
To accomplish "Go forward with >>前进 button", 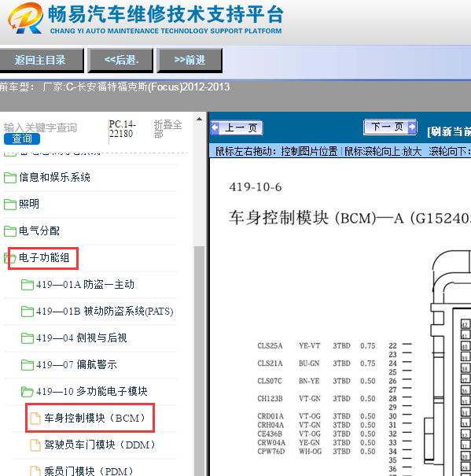I will pyautogui.click(x=190, y=60).
